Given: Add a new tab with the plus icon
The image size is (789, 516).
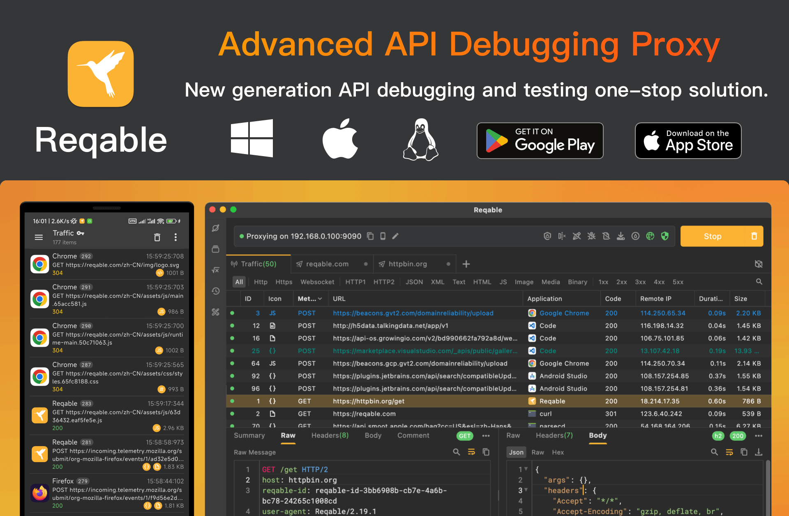Looking at the screenshot, I should click(466, 264).
